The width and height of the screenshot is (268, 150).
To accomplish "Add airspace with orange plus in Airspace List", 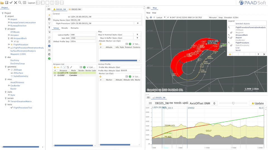I will click(x=55, y=67).
